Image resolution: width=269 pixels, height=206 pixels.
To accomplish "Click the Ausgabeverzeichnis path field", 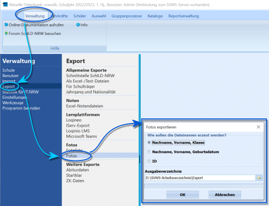I will (x=200, y=178).
